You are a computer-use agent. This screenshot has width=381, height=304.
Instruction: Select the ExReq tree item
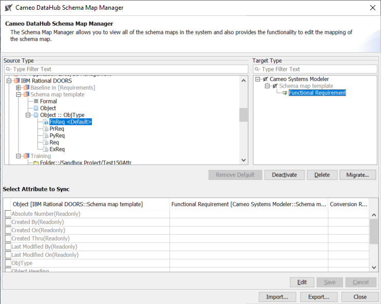(x=57, y=149)
